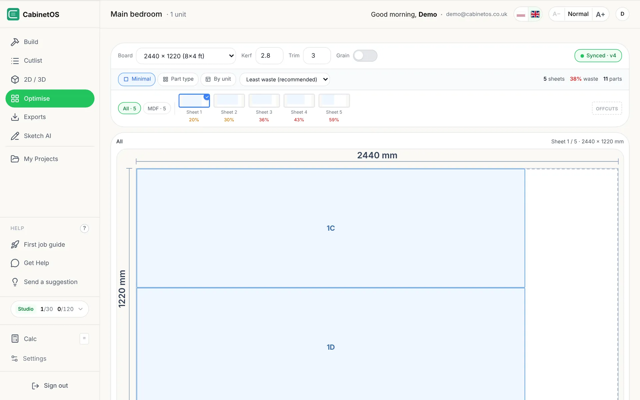
Task: Filter sheets by MDF · 5
Action: 157,108
